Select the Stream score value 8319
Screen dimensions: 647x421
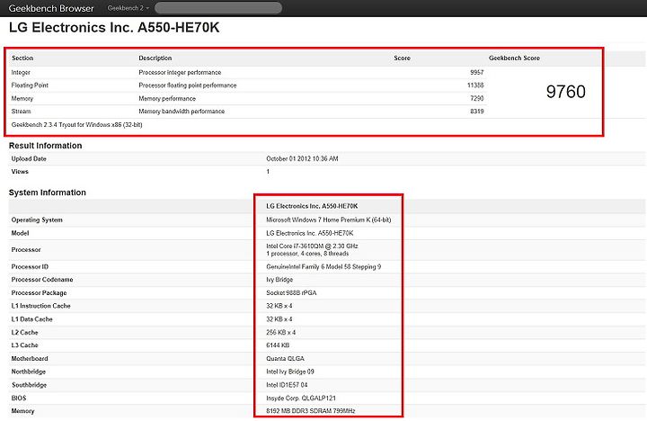[477, 112]
